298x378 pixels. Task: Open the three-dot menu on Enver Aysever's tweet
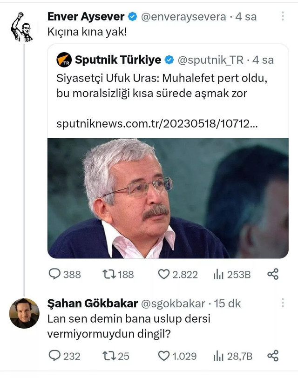click(283, 16)
